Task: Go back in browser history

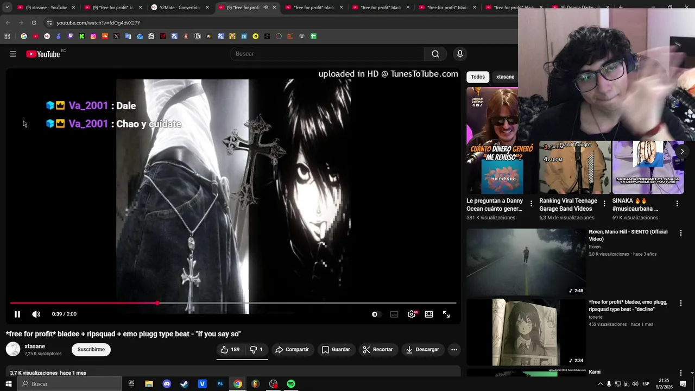Action: [8, 23]
